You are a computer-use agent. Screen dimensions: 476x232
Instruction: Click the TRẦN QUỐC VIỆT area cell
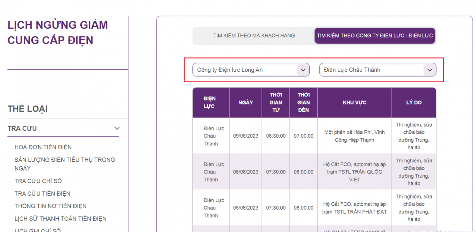pos(354,172)
